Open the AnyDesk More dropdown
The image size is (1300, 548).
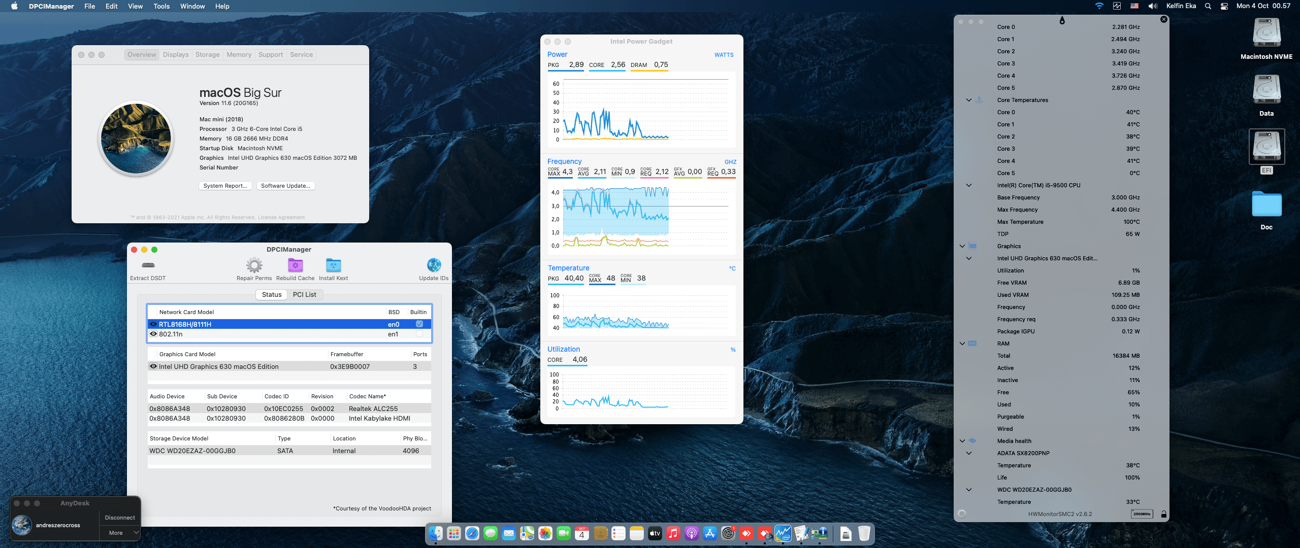pos(119,533)
